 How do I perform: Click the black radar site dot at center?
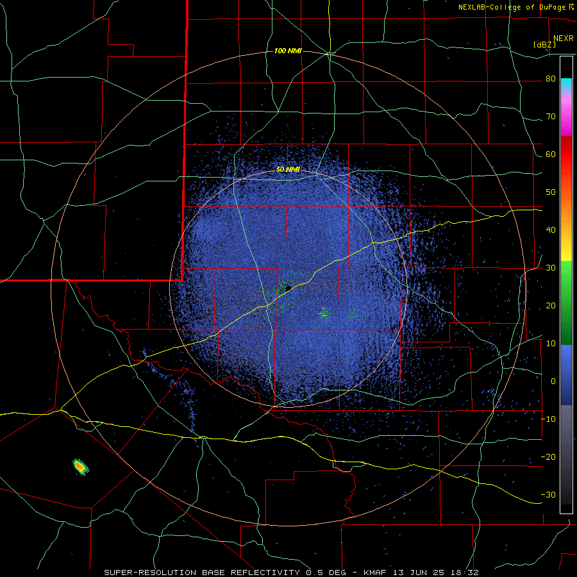coord(288,288)
